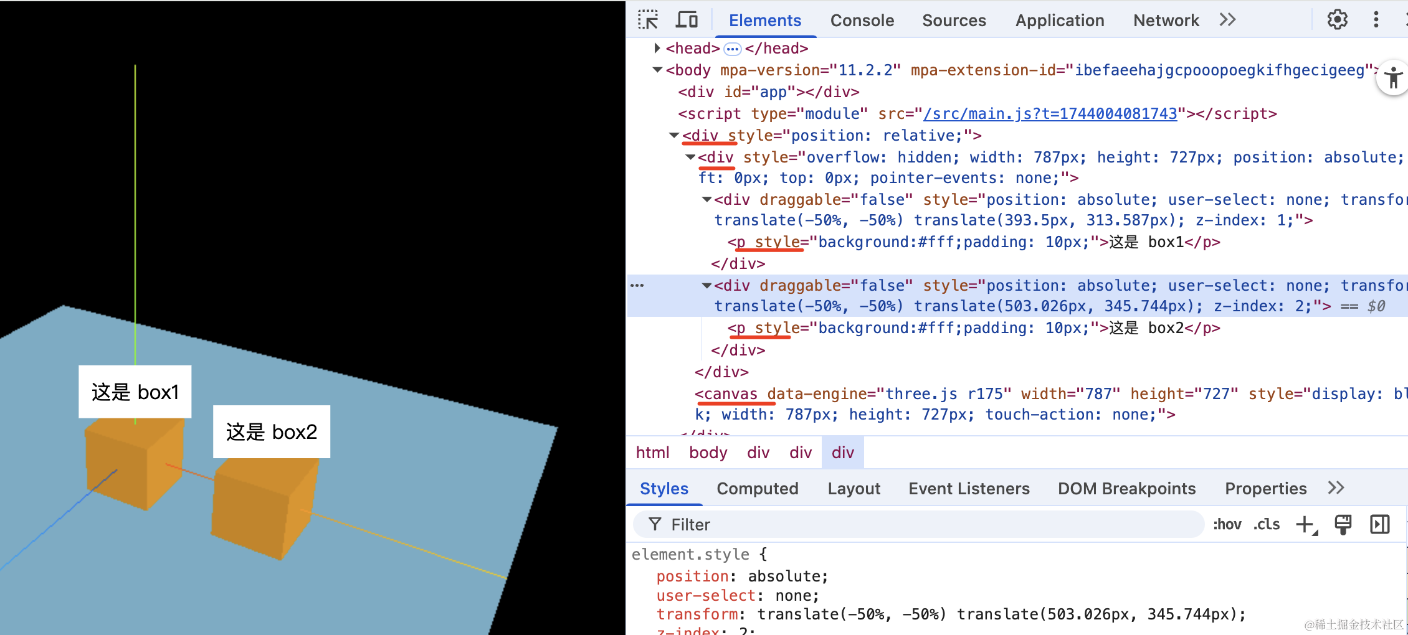Open the Event Listeners tab
This screenshot has width=1408, height=635.
pyautogui.click(x=969, y=489)
